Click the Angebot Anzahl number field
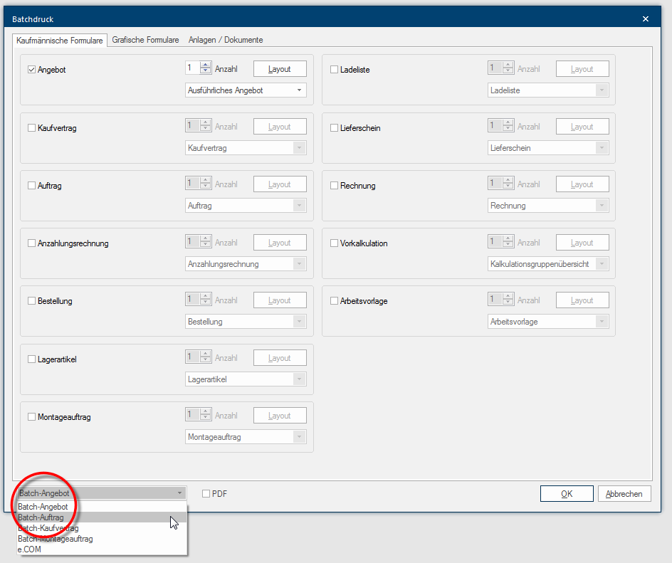The height and width of the screenshot is (563, 672). tap(192, 68)
